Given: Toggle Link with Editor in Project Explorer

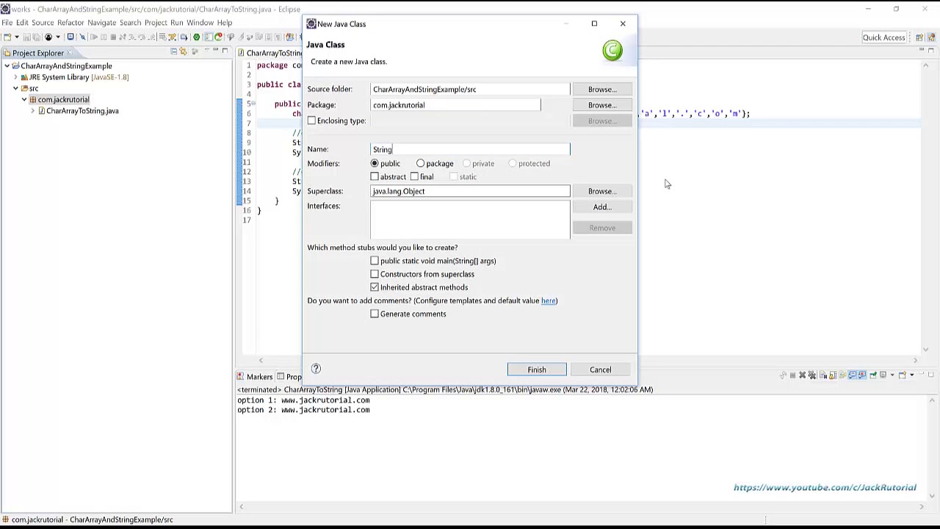Looking at the screenshot, I should point(183,51).
